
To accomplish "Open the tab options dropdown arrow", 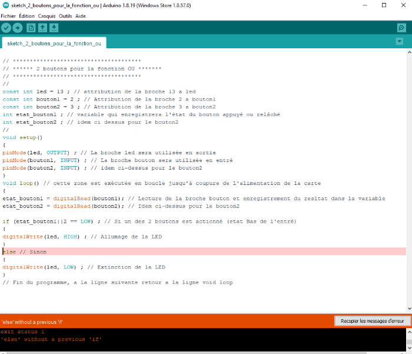I will click(400, 41).
